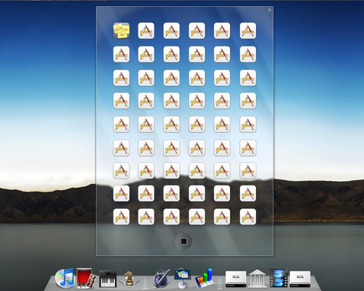Viewport: 364px width, 291px height.
Task: Open third icon in the top row
Action: 171,30
